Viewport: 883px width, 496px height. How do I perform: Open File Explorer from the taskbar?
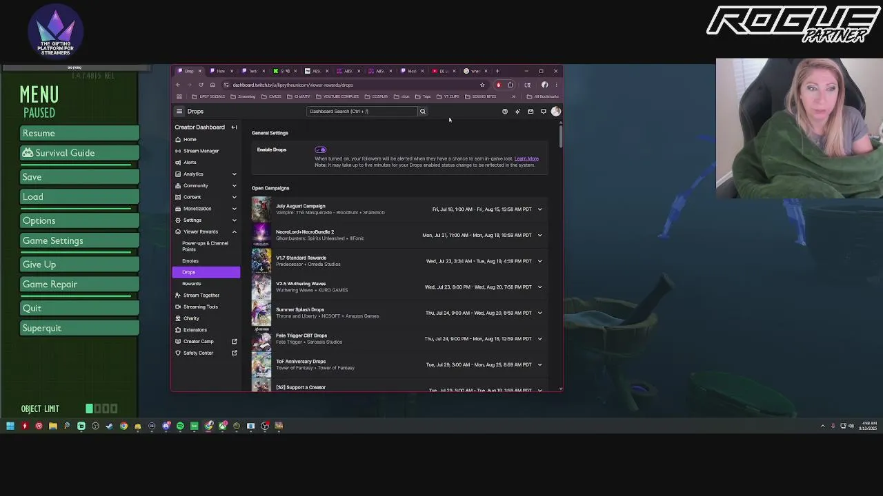[53, 426]
